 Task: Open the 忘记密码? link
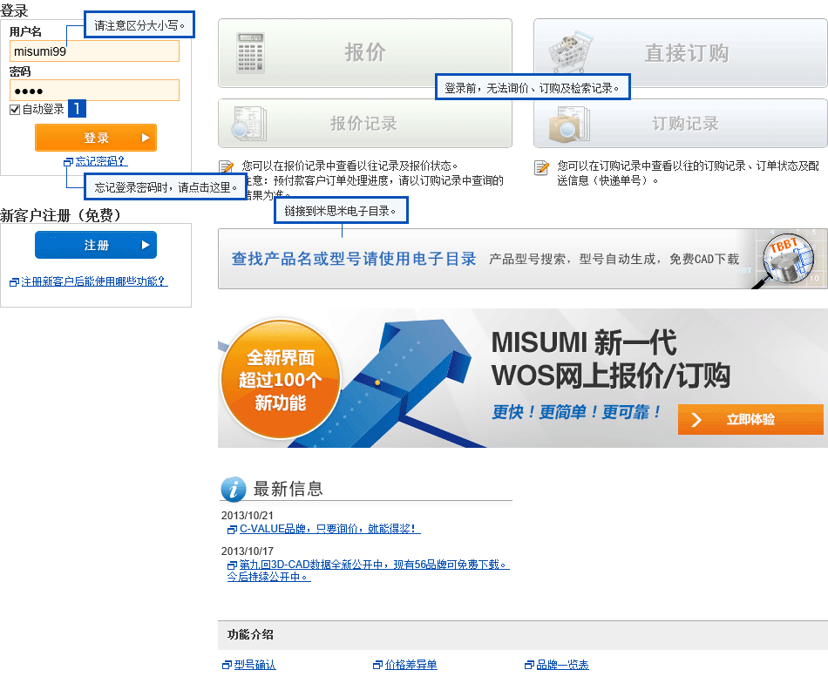tap(101, 161)
